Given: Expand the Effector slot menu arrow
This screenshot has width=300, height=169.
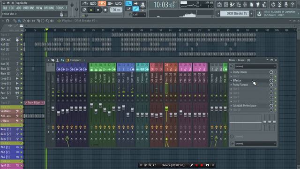Looking at the screenshot, I should [x=231, y=80].
